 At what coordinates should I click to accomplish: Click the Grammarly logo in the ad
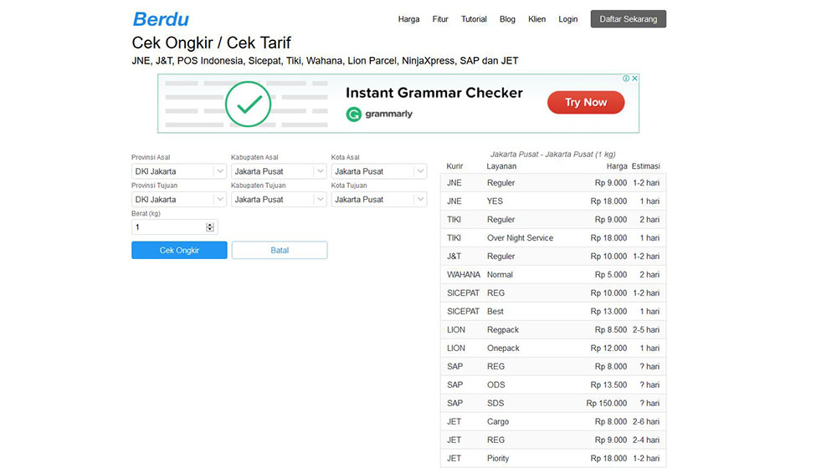pyautogui.click(x=379, y=114)
